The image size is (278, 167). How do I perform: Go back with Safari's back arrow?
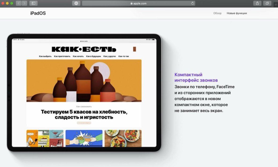[19, 3]
